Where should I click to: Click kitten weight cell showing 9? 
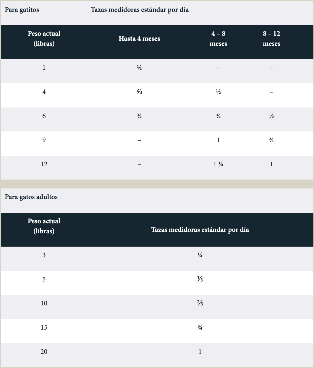44,140
